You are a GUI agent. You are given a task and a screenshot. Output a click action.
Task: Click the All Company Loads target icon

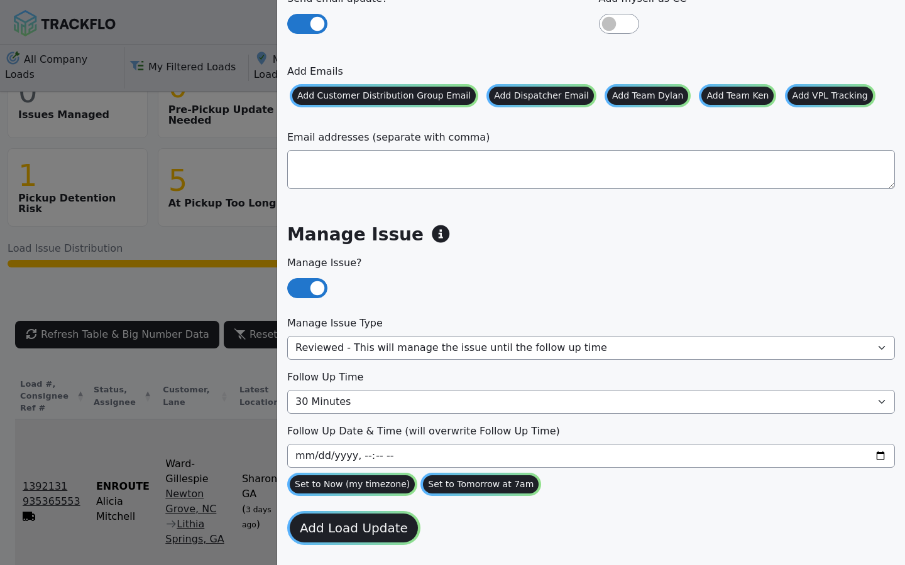(x=13, y=58)
